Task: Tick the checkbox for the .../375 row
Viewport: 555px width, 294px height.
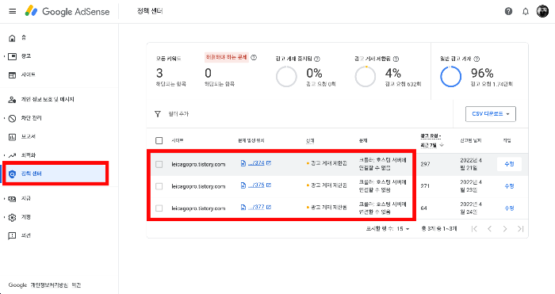Action: coord(159,186)
